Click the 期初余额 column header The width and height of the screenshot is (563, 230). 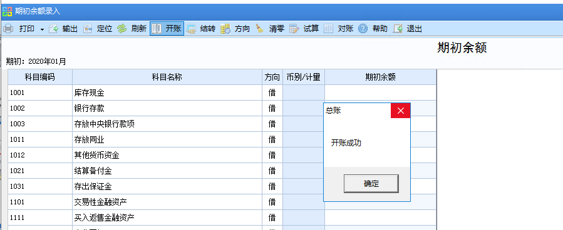(380, 77)
